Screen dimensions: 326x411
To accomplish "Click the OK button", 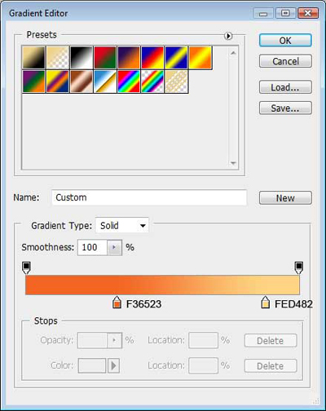I will [x=285, y=41].
